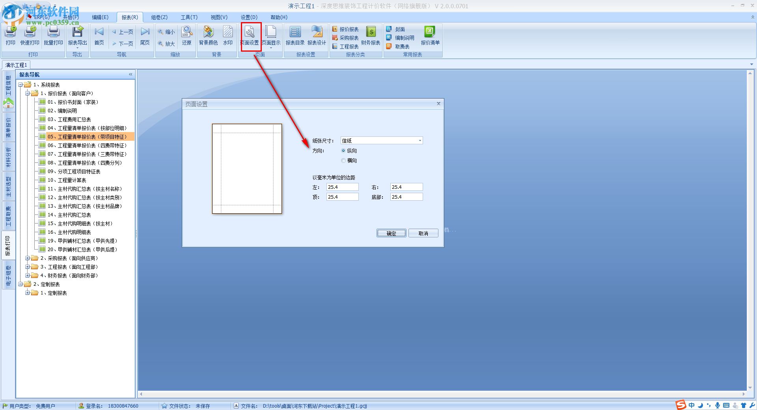Go to Next Page (下一页)

coord(123,44)
